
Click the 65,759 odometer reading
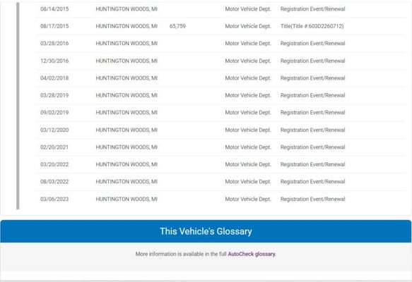(177, 26)
